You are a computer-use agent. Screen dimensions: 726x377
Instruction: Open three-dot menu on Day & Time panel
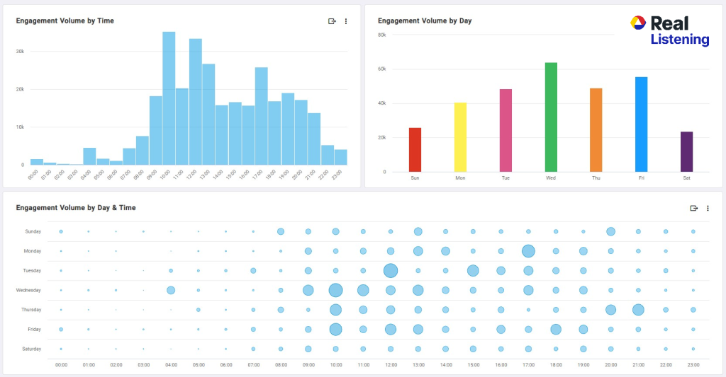[708, 208]
